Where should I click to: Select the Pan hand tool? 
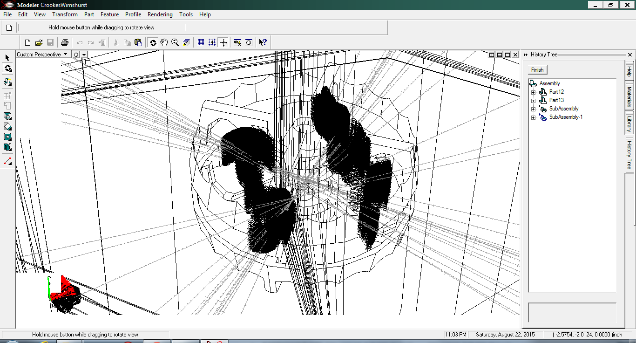click(164, 42)
